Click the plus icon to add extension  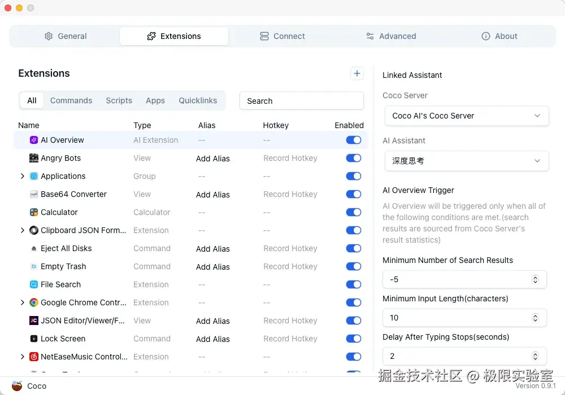pos(357,73)
